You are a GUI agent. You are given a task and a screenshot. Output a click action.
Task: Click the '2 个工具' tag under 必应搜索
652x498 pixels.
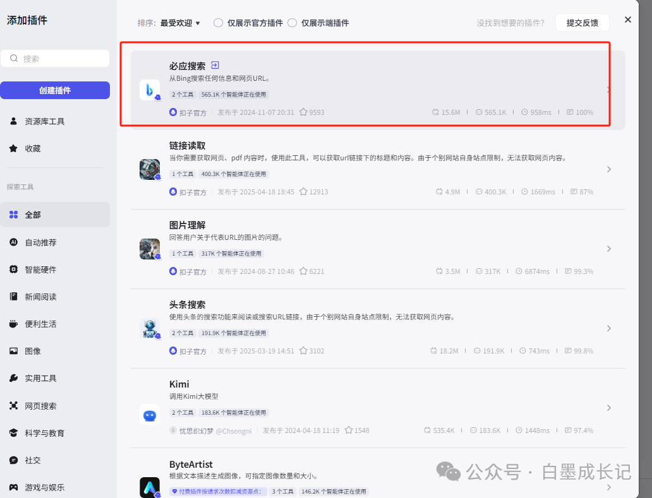[x=183, y=95]
